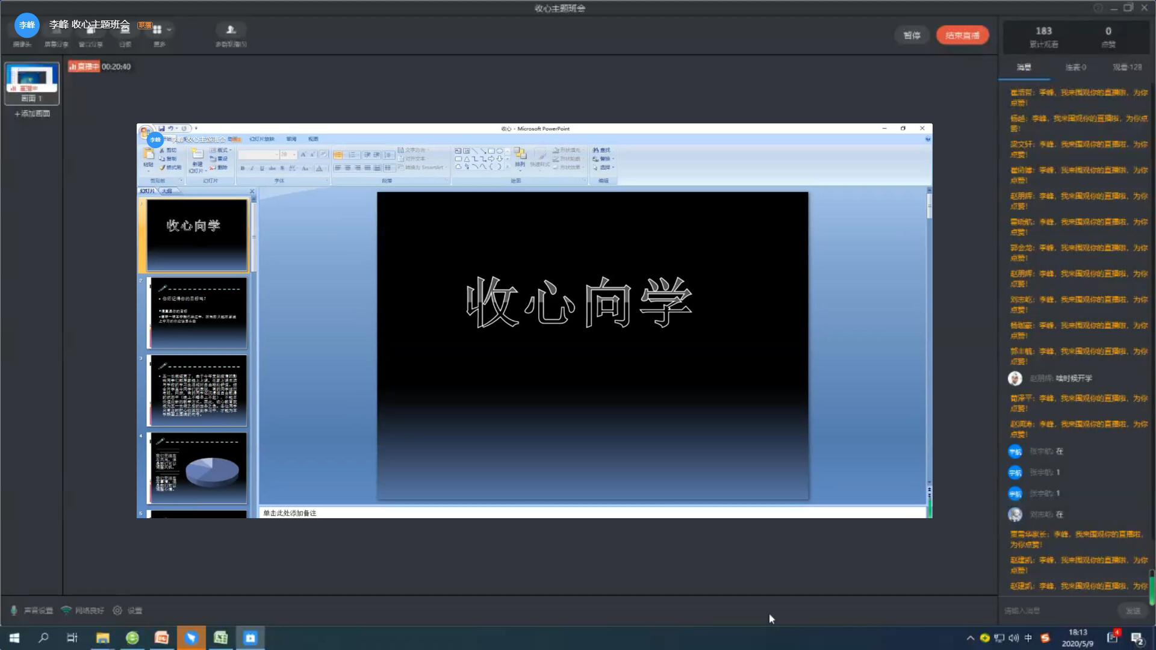This screenshot has width=1156, height=650.
Task: Select the 画面 1 scene thumbnail
Action: click(x=32, y=83)
